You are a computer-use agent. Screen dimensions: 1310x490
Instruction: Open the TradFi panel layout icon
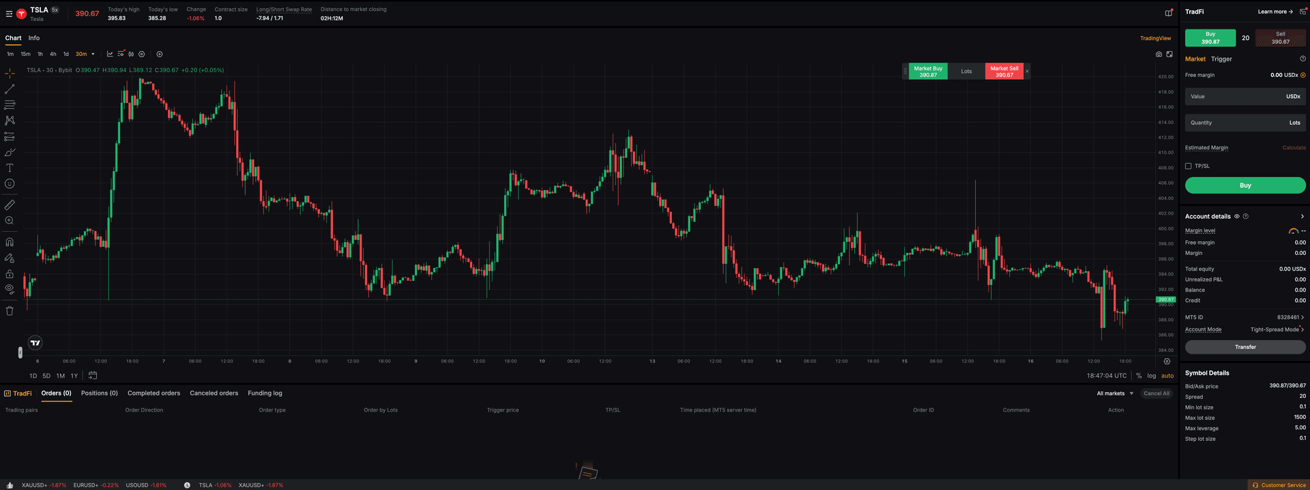tap(1302, 12)
